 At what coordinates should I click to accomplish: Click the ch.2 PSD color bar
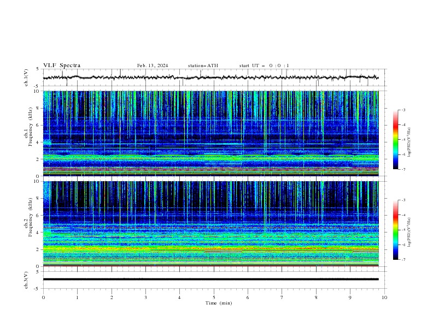[x=395, y=230]
